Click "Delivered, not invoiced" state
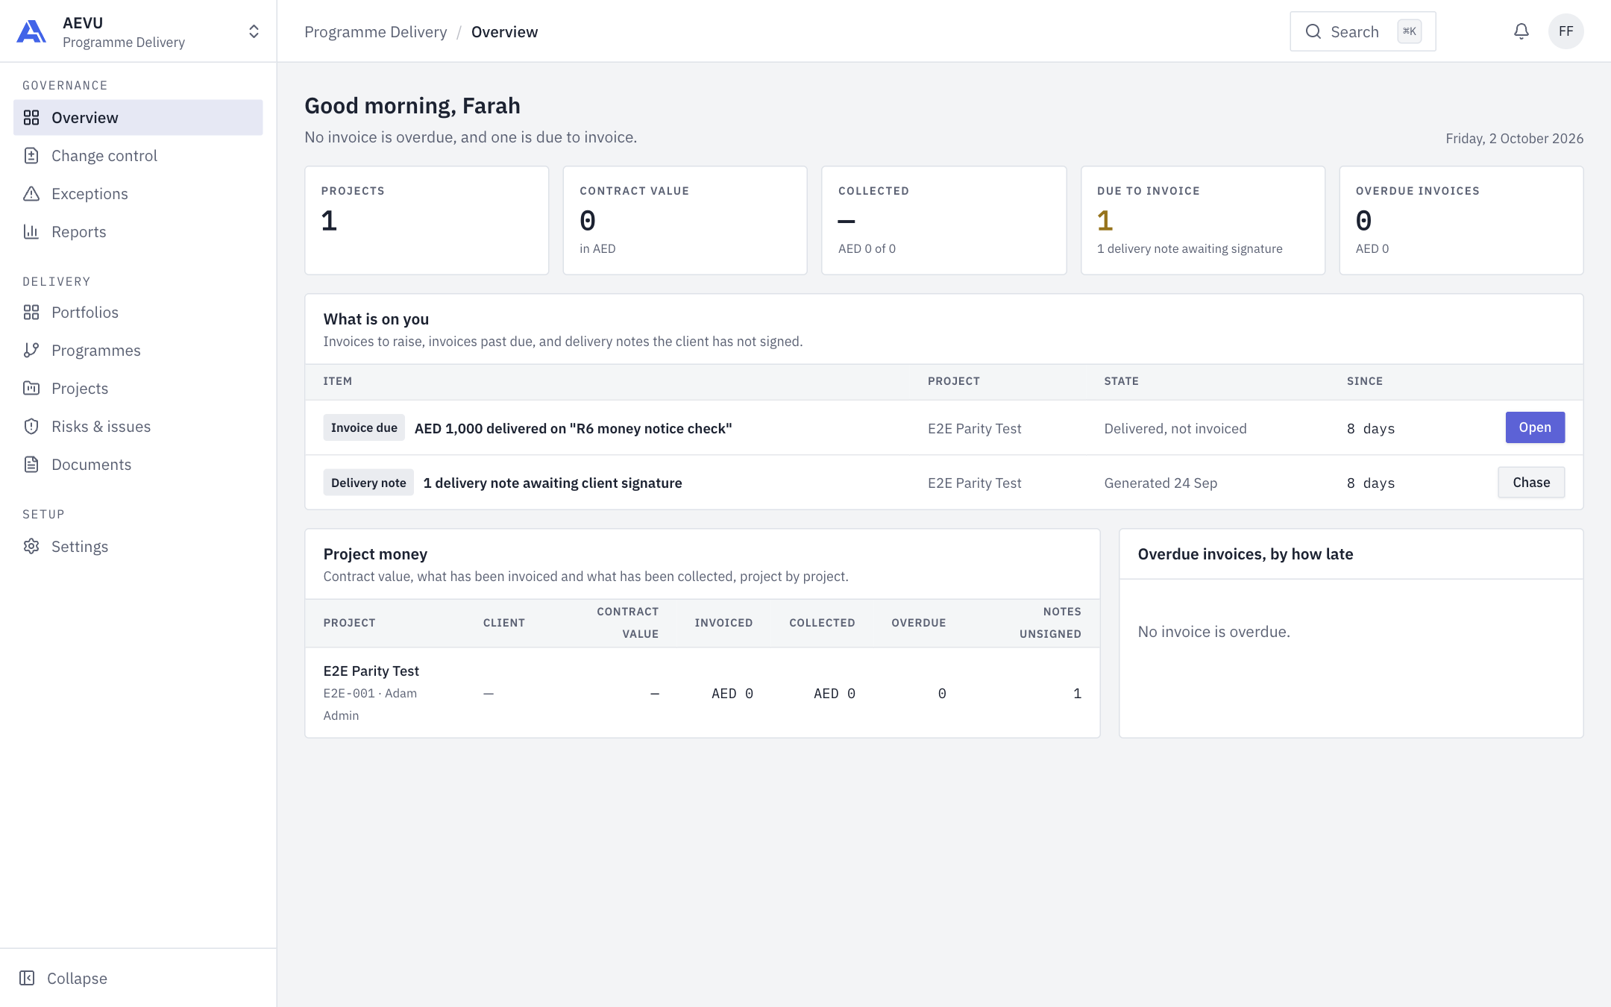Viewport: 1611px width, 1007px height. pyautogui.click(x=1175, y=428)
